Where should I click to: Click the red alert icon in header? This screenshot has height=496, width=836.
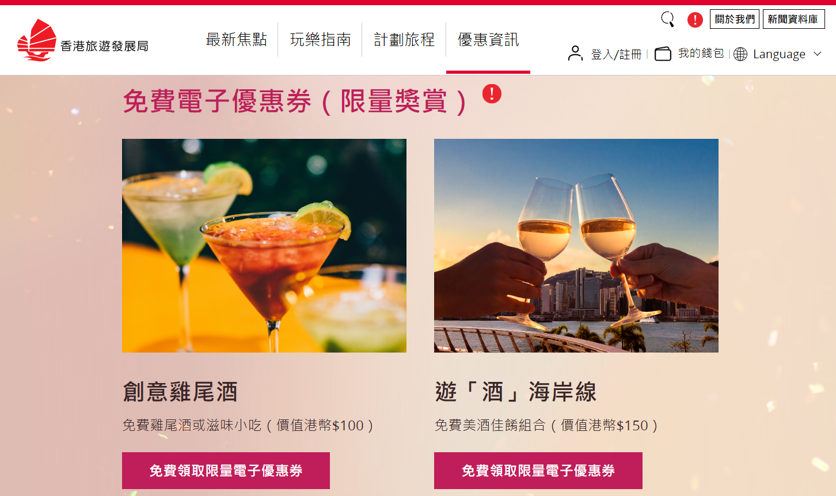pyautogui.click(x=695, y=20)
